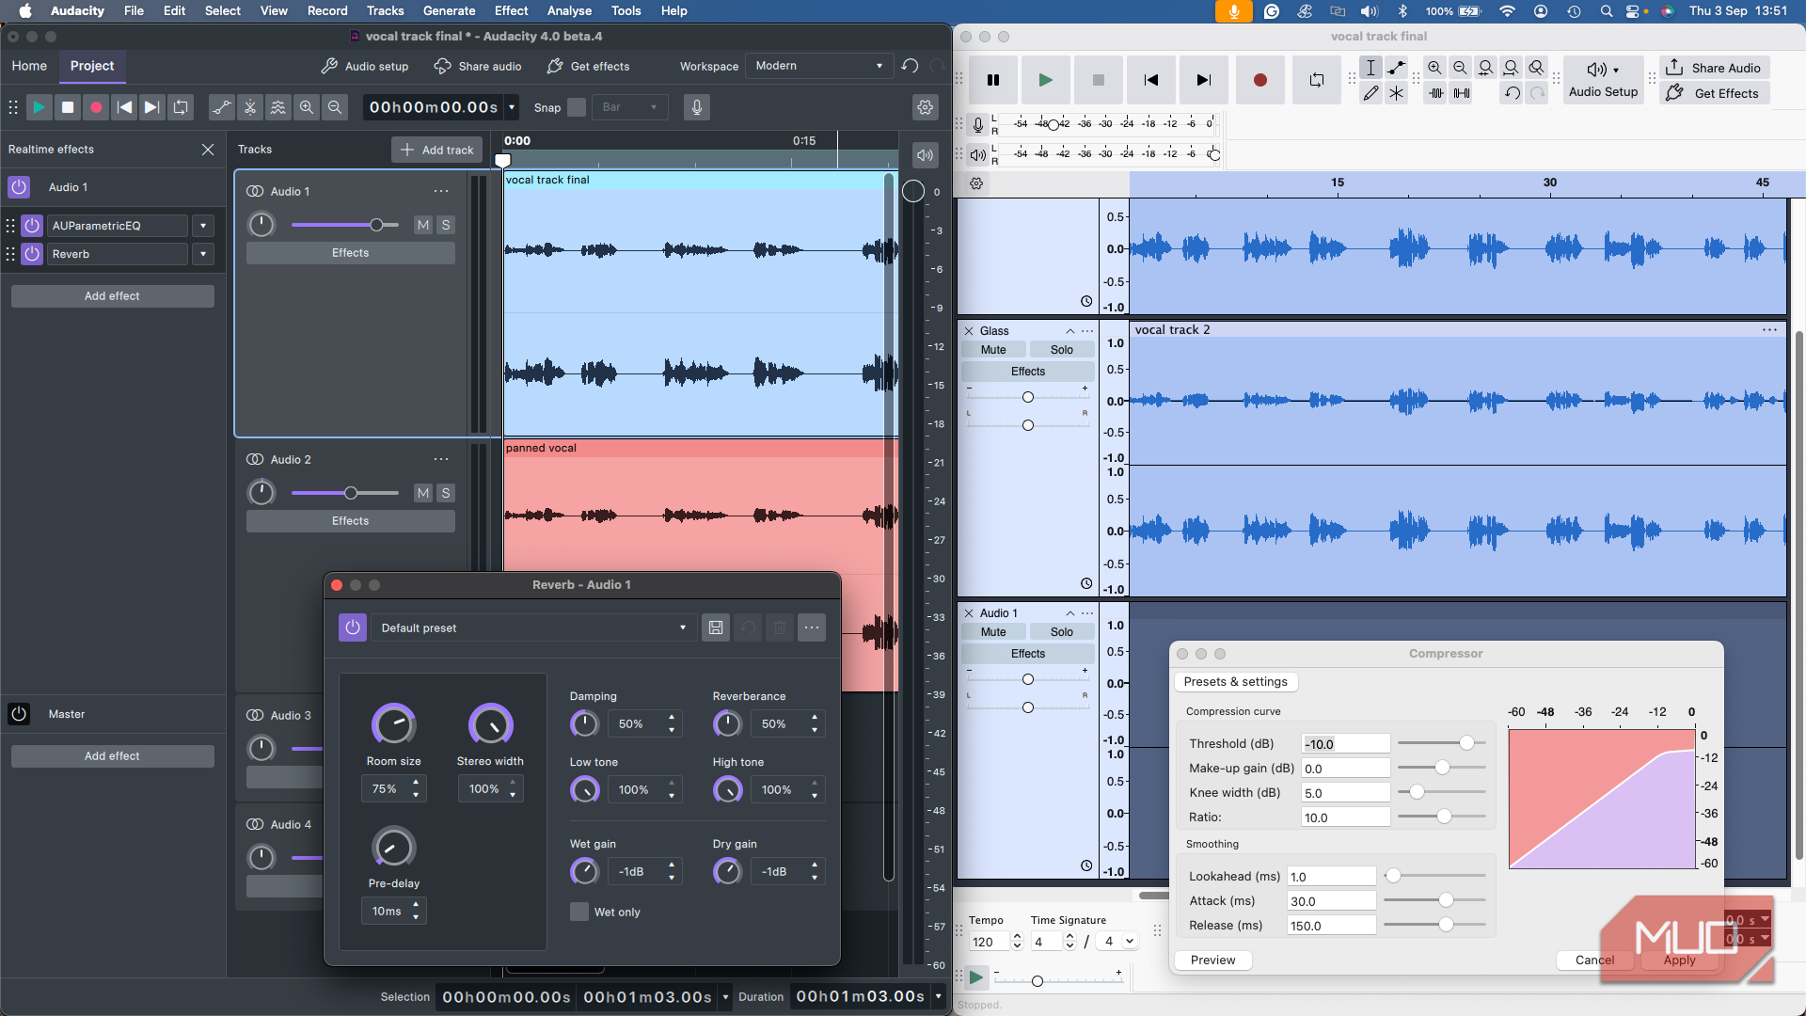The image size is (1806, 1016).
Task: Click Solo on the Glass track
Action: click(x=1061, y=350)
